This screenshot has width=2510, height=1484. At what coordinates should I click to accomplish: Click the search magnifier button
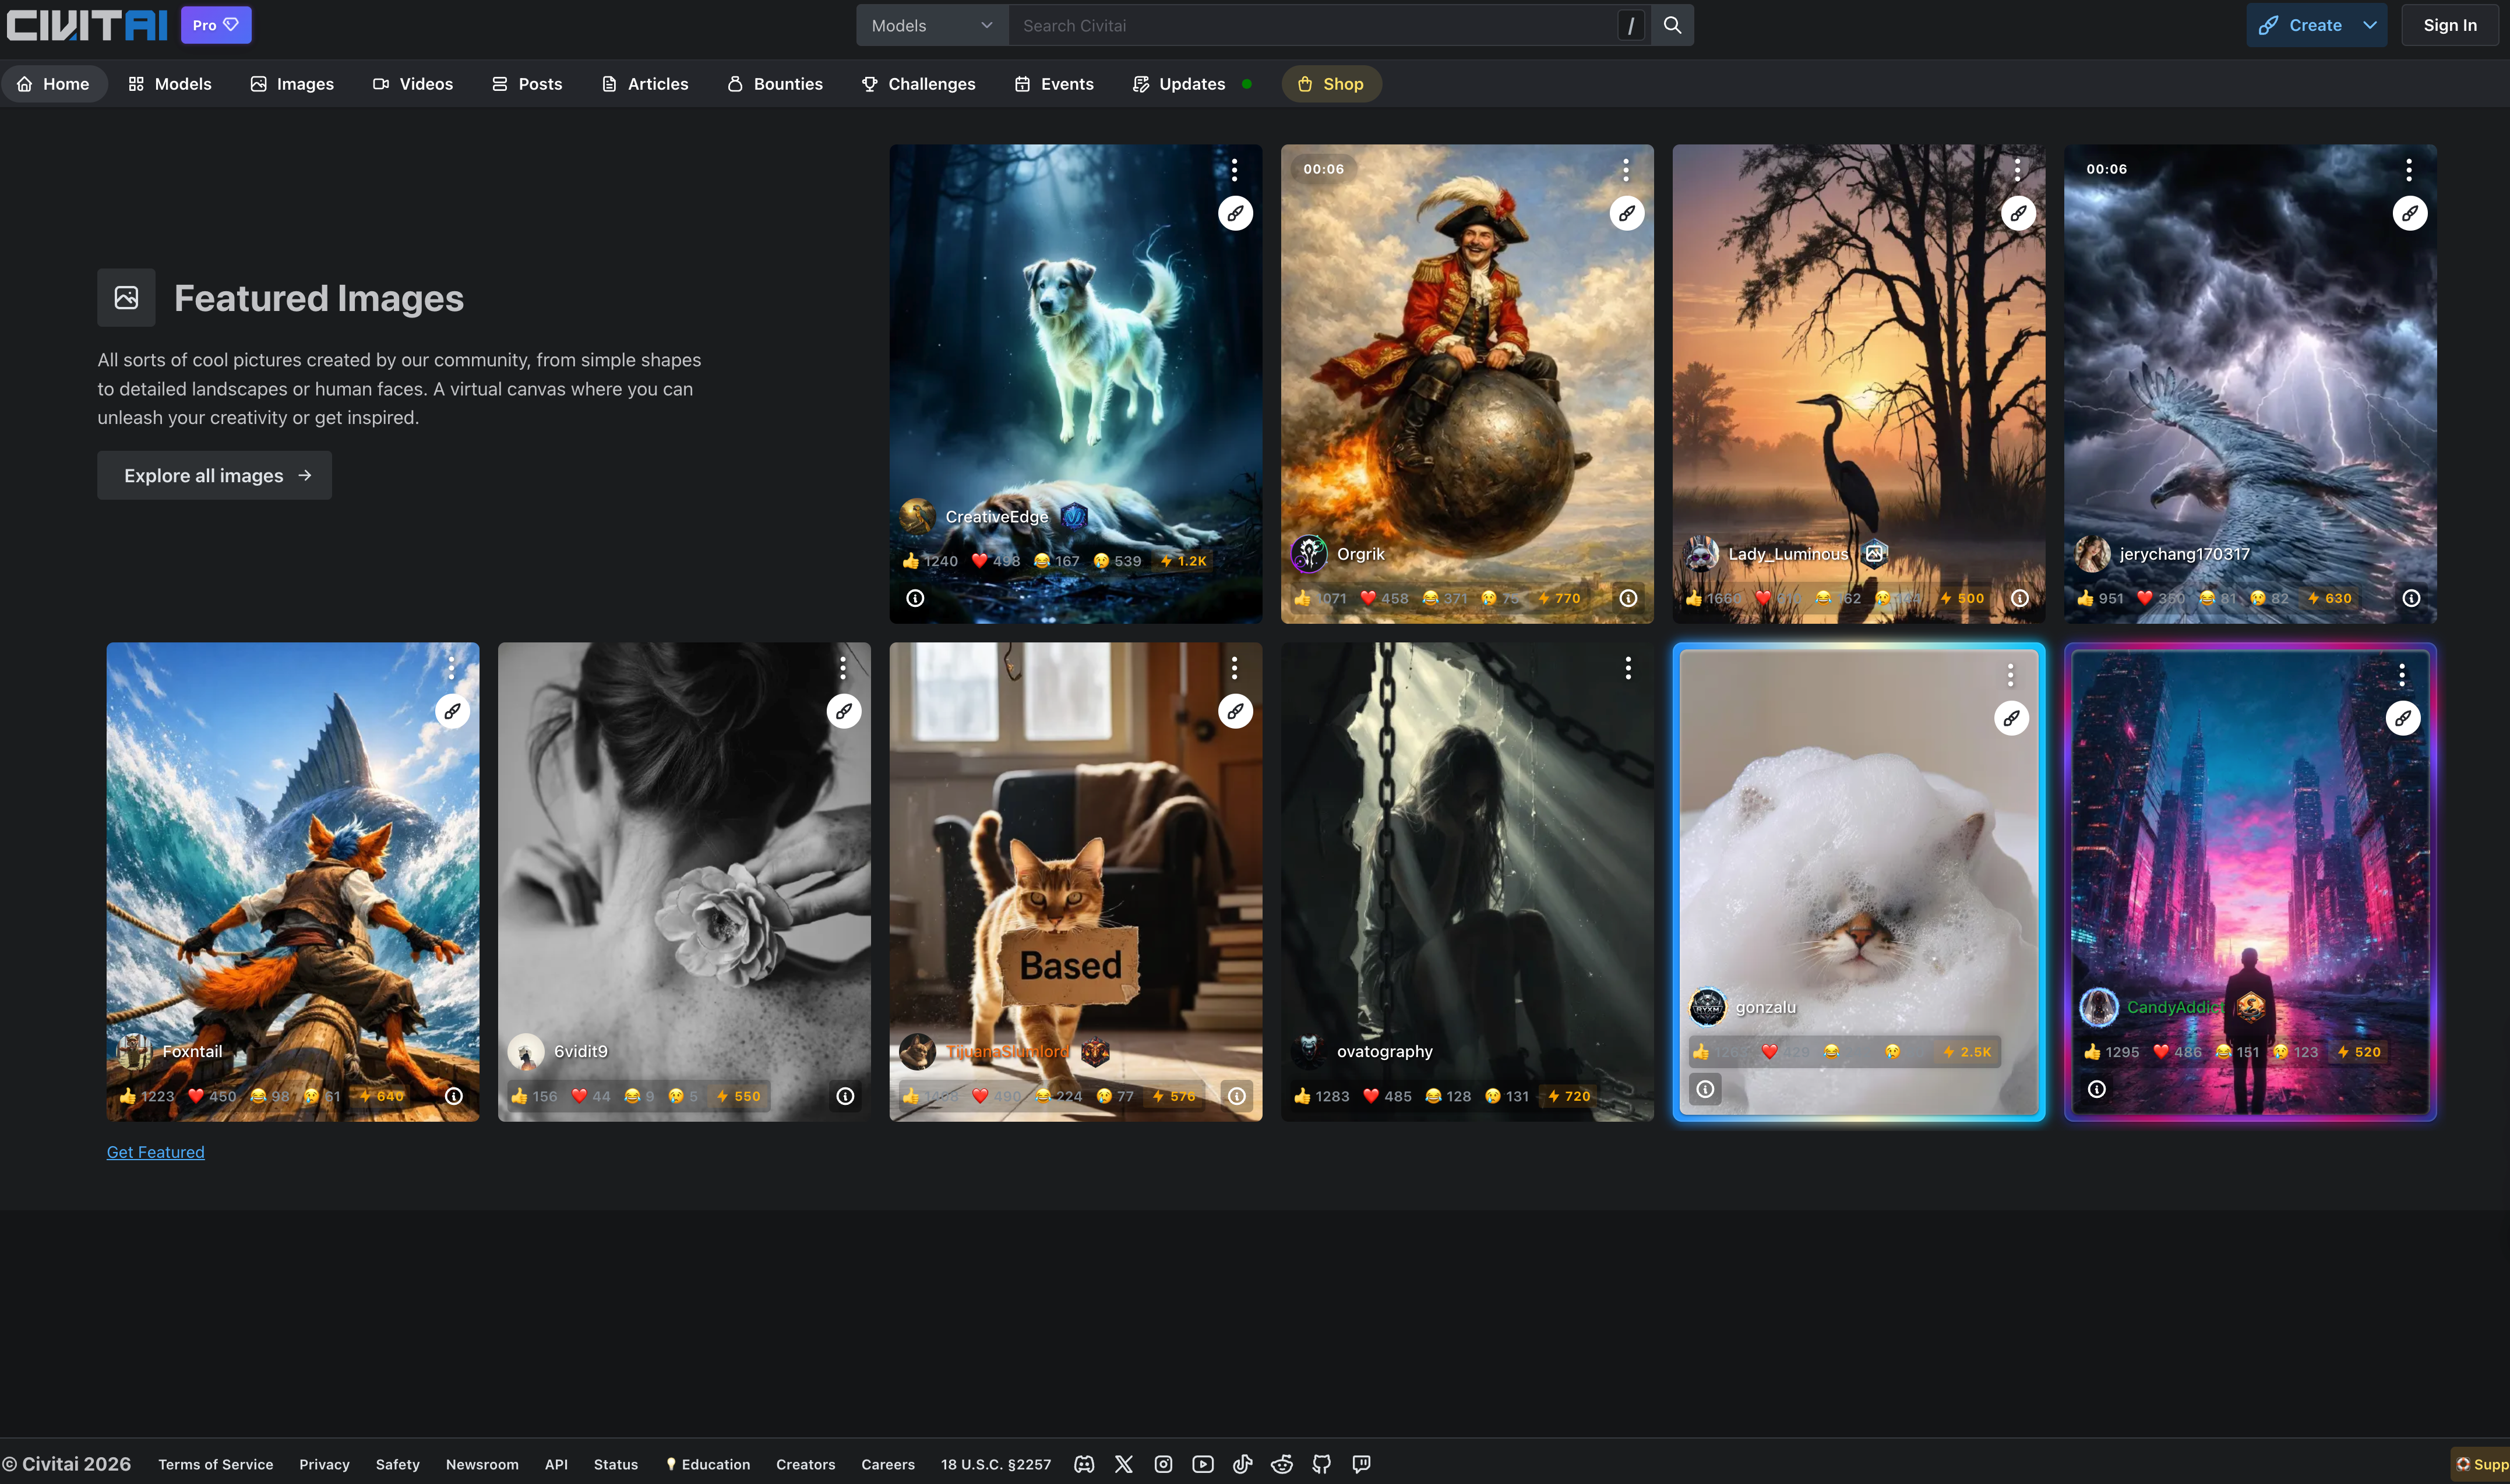tap(1672, 25)
